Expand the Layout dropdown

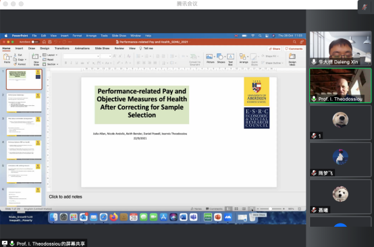(50, 55)
